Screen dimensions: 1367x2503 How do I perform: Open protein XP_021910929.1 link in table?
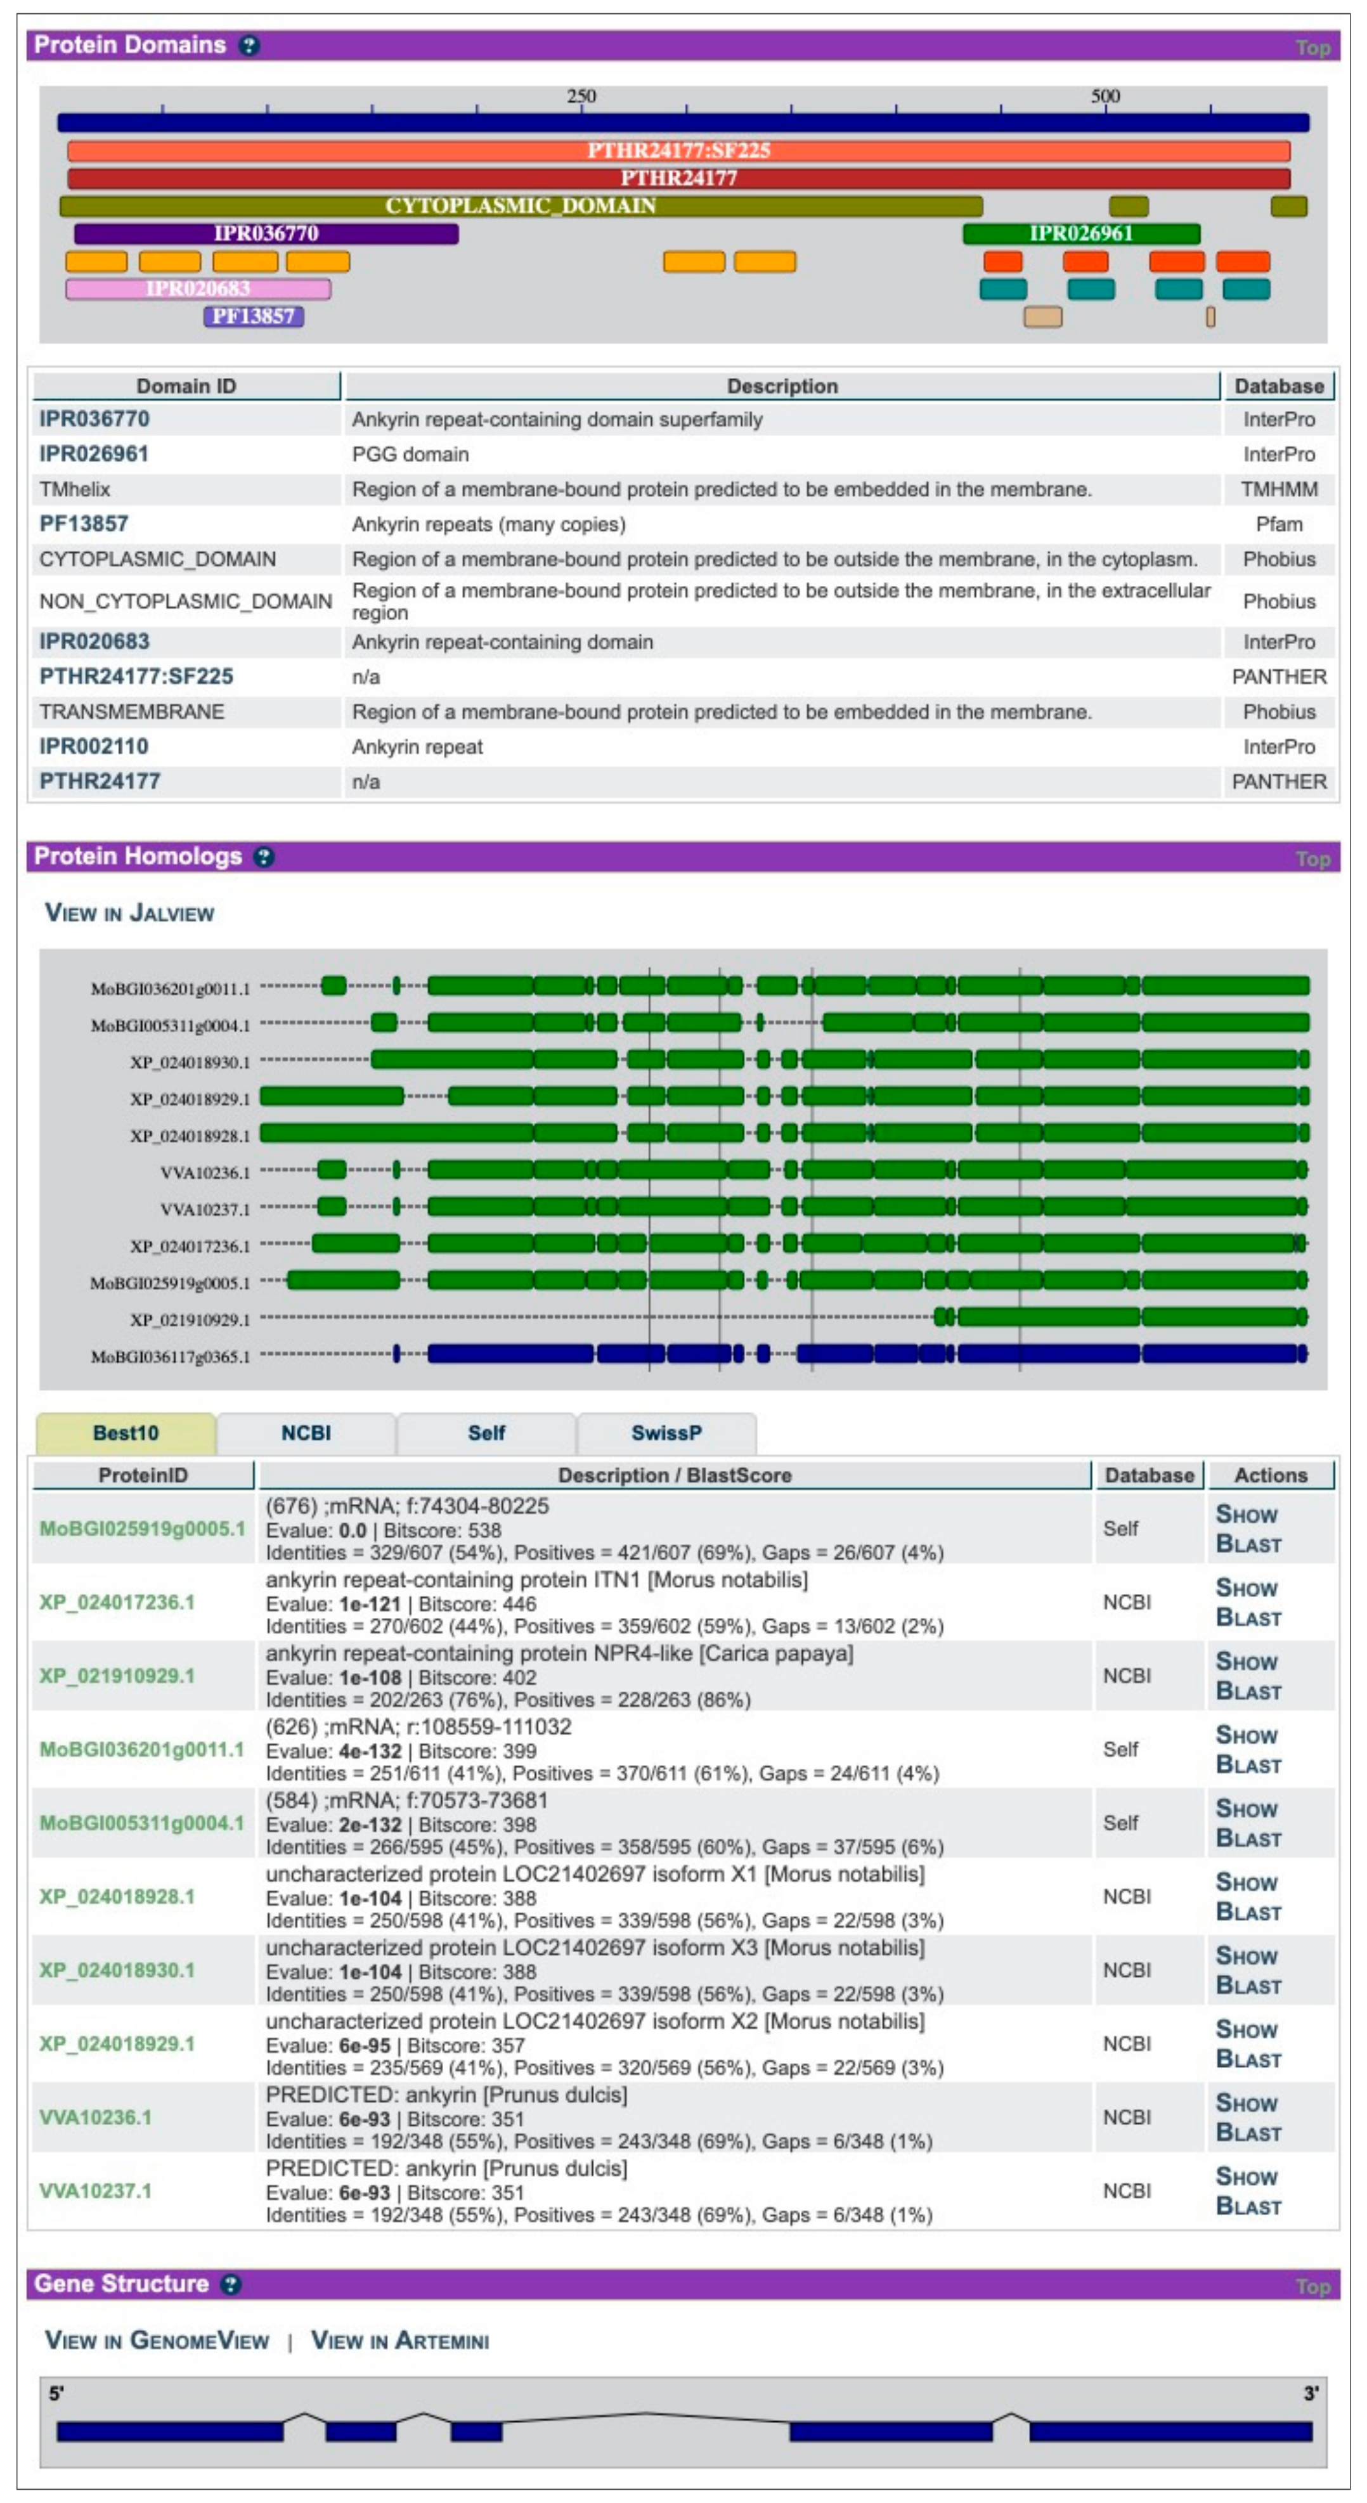117,1675
